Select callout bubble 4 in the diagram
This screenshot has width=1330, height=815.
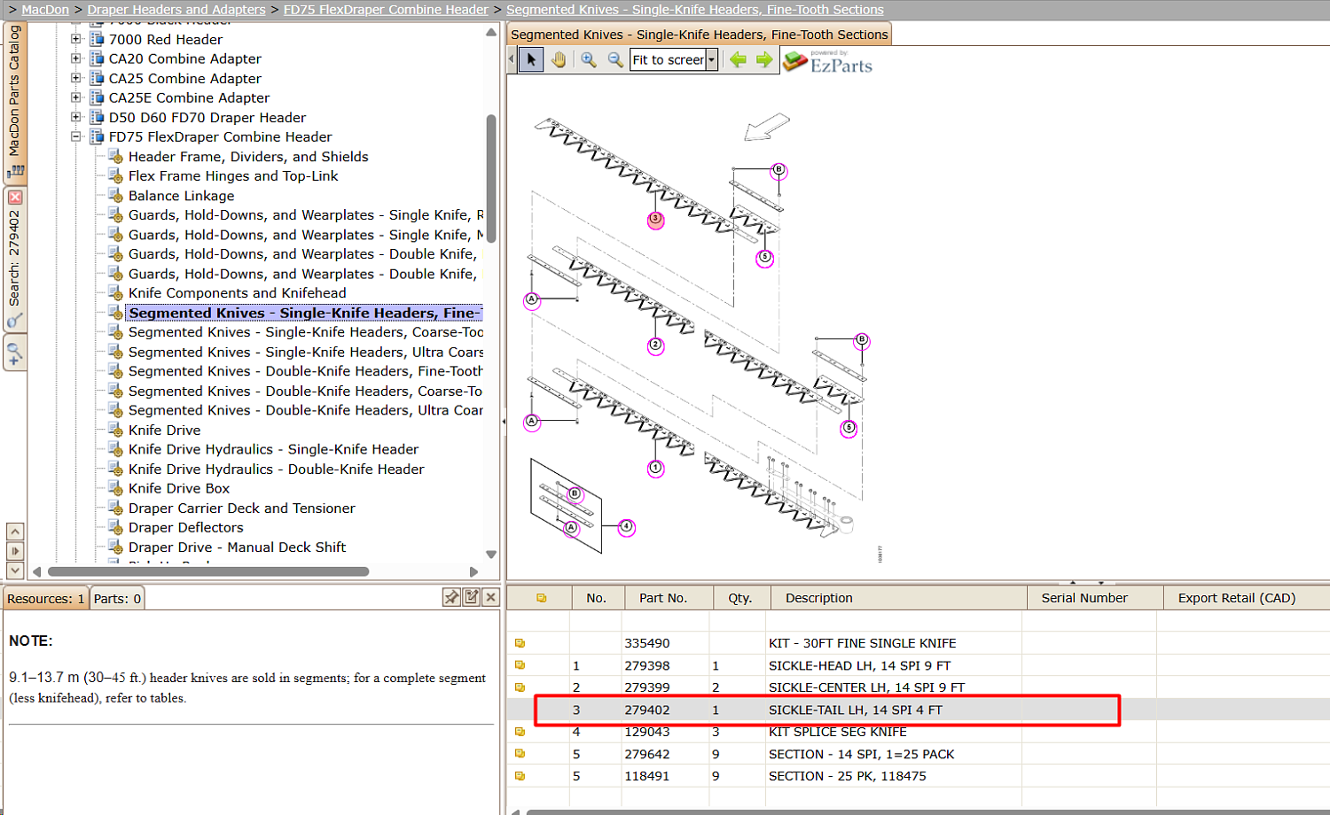[x=627, y=527]
